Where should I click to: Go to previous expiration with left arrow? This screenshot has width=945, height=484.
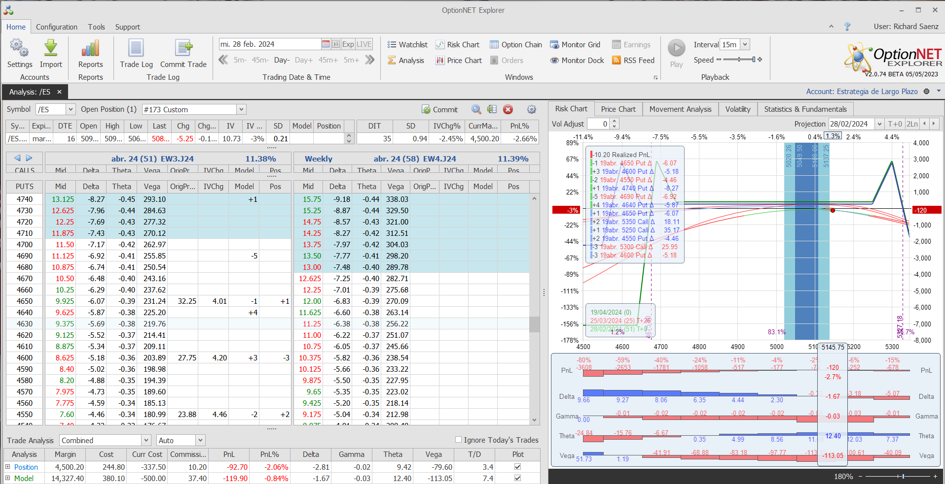coord(17,158)
